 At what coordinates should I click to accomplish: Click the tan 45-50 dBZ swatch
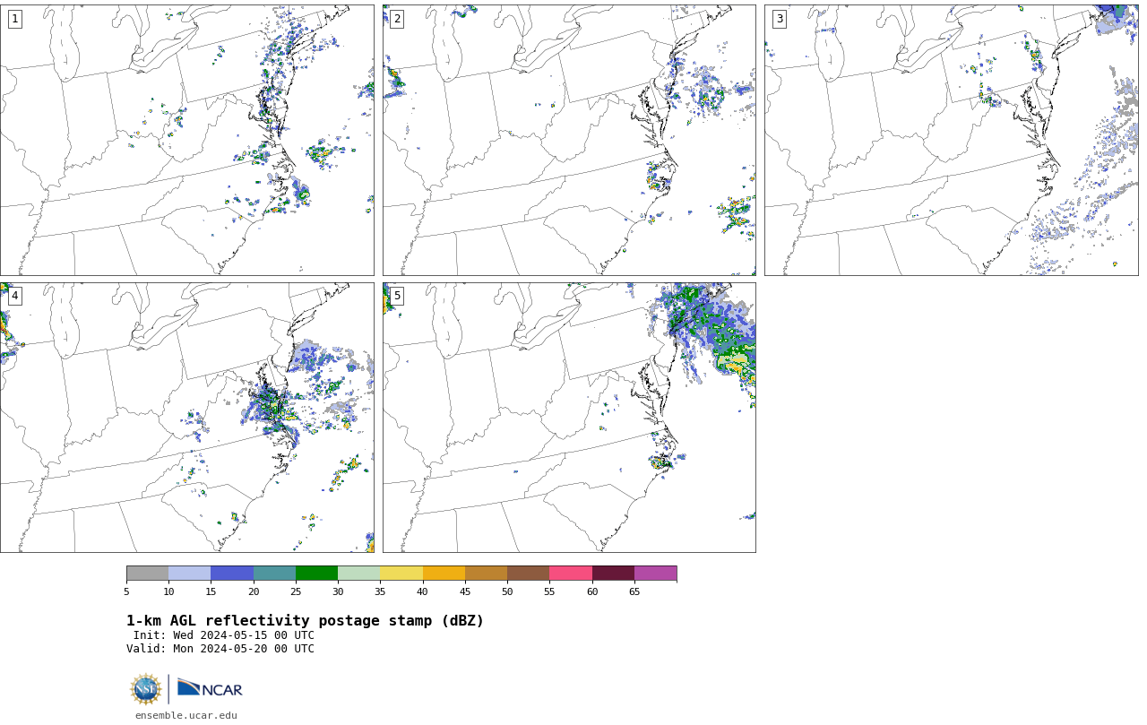486,574
